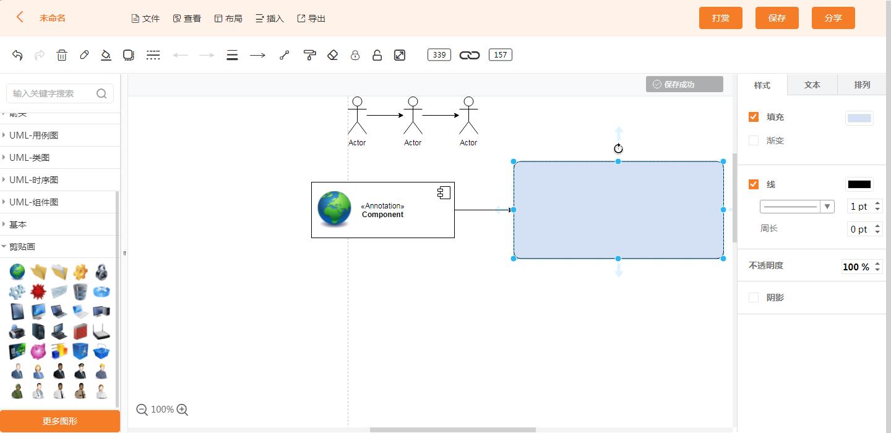The image size is (891, 433).
Task: Select the eraser format-clearing tool
Action: pos(332,55)
